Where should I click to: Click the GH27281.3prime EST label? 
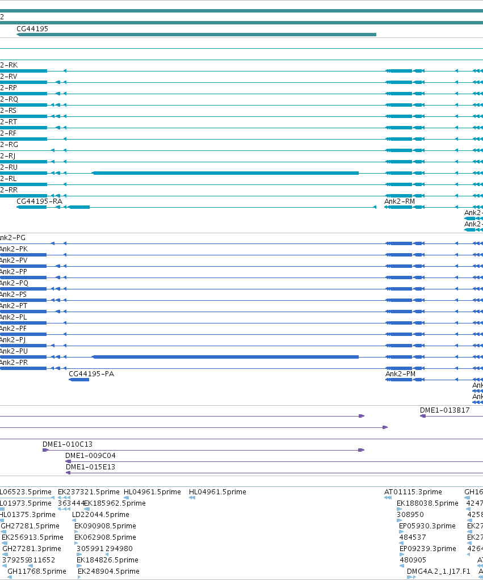coord(32,549)
